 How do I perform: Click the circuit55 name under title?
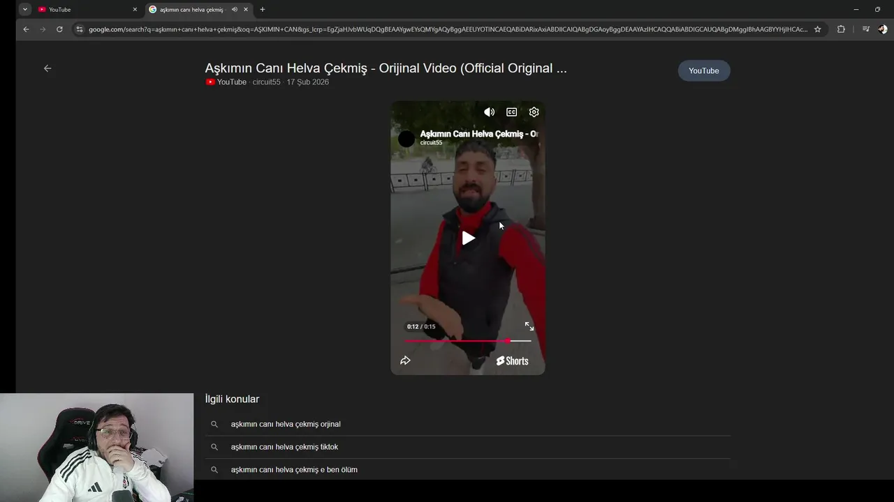tap(266, 82)
